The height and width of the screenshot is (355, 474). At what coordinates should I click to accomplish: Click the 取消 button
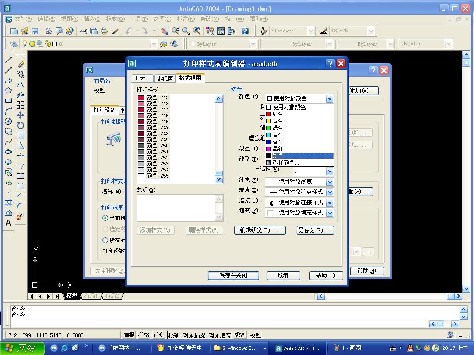[283, 275]
